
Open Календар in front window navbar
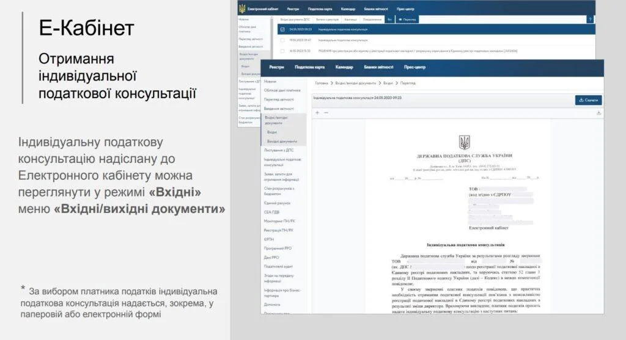tap(344, 67)
